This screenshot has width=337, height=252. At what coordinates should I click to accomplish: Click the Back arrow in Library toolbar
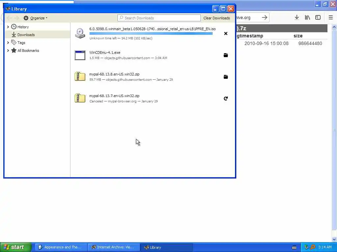9,18
